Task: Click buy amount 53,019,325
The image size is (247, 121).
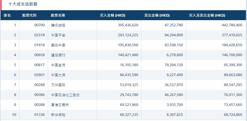Action: coord(129,85)
